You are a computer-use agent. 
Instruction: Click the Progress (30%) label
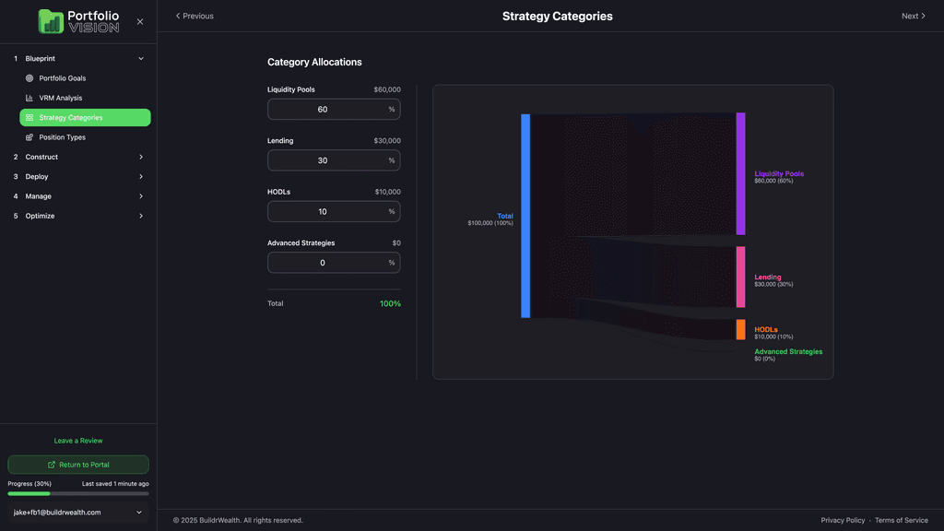[x=29, y=483]
